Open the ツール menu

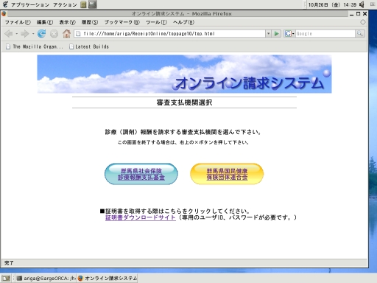(156, 22)
